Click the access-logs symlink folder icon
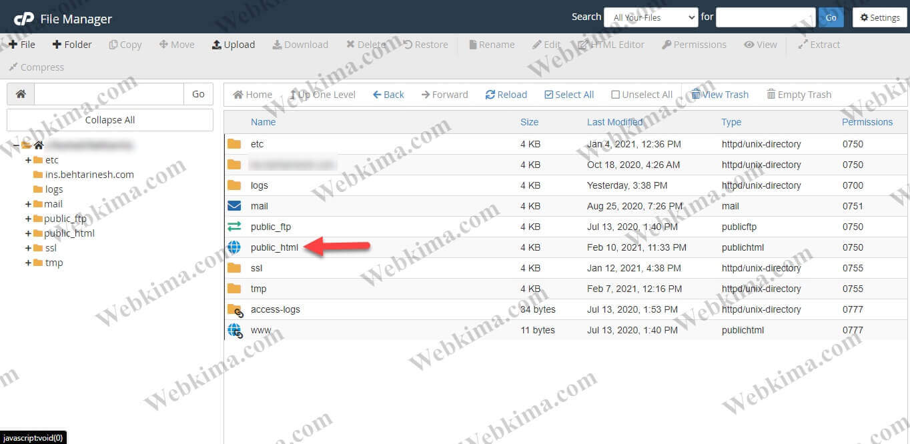Screen dimensions: 910x444 tap(235, 310)
